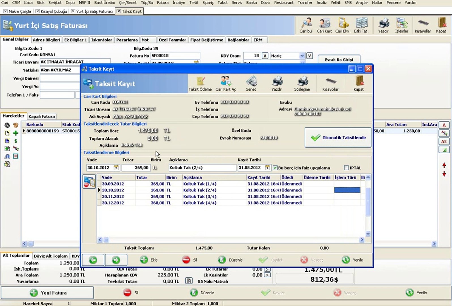Check the İPTAL checkbox
This screenshot has width=452, height=306.
pos(346,168)
